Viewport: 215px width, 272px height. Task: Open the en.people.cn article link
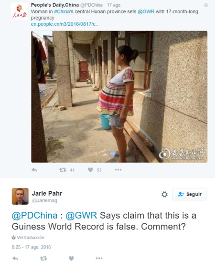pyautogui.click(x=65, y=24)
